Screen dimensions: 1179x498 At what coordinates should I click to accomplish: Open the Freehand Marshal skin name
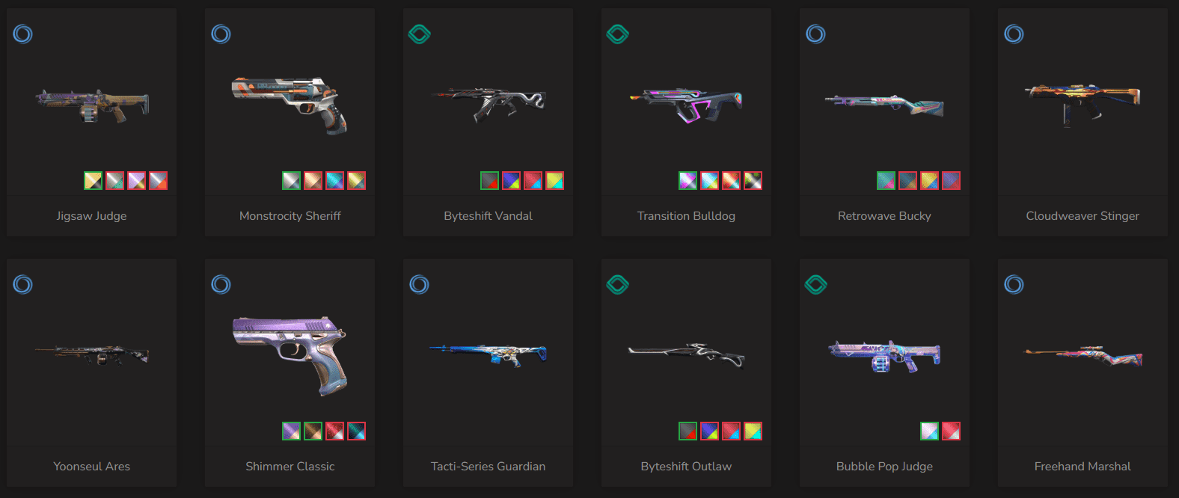[x=1082, y=467]
